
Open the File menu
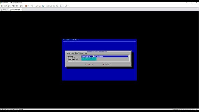pos(2,6)
